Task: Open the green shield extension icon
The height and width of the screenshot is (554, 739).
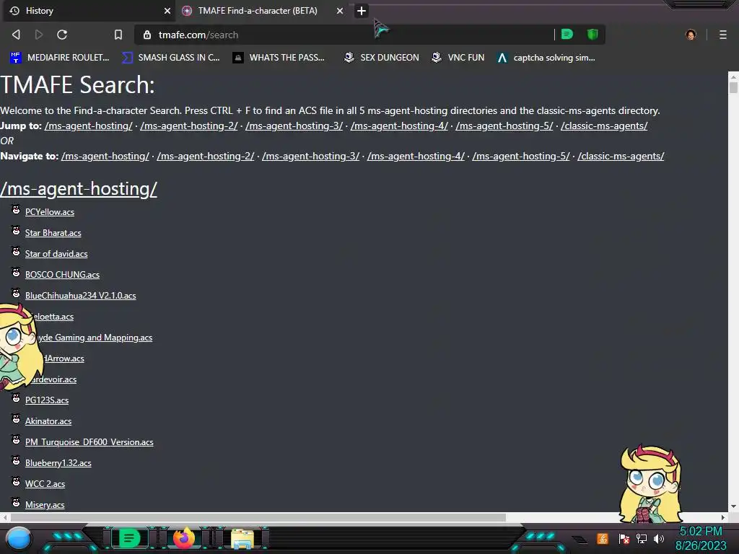Action: [592, 34]
